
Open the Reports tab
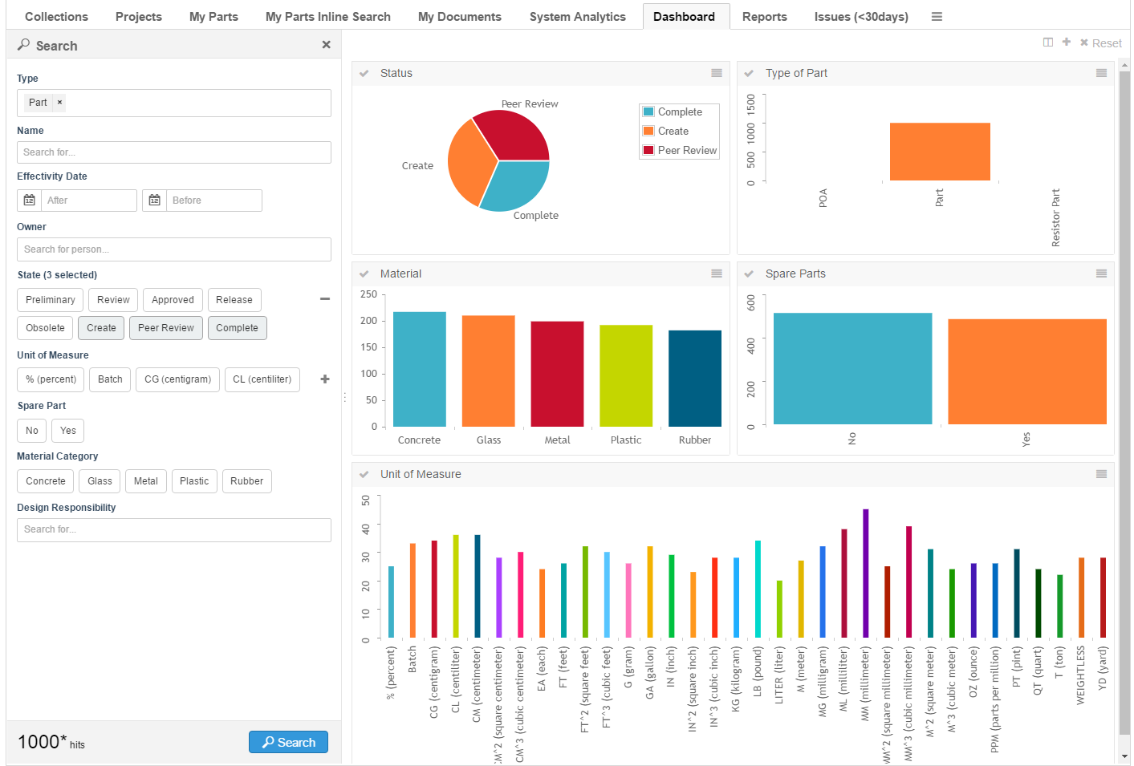tap(764, 17)
